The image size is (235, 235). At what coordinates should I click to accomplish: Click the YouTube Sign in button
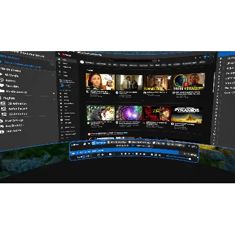[x=208, y=56]
